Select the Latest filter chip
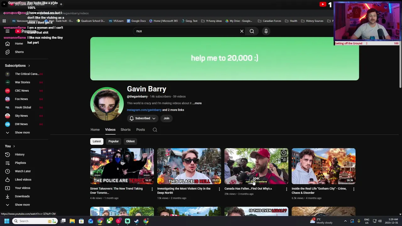Image resolution: width=402 pixels, height=226 pixels. click(97, 141)
